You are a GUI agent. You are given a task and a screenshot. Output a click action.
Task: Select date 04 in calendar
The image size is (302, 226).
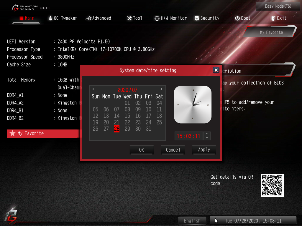click(159, 103)
